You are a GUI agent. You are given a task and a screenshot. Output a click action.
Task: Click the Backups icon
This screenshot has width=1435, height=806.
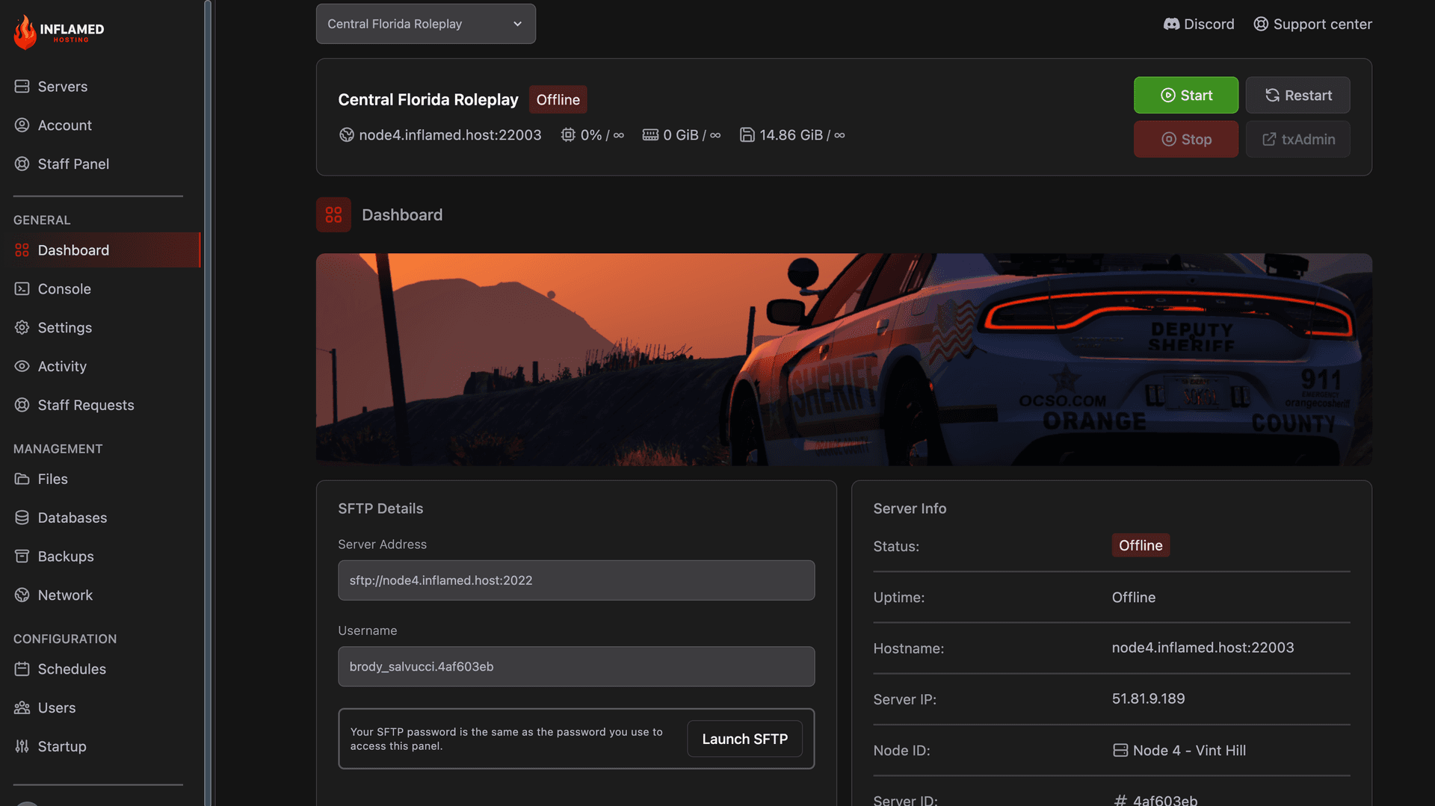pyautogui.click(x=22, y=556)
